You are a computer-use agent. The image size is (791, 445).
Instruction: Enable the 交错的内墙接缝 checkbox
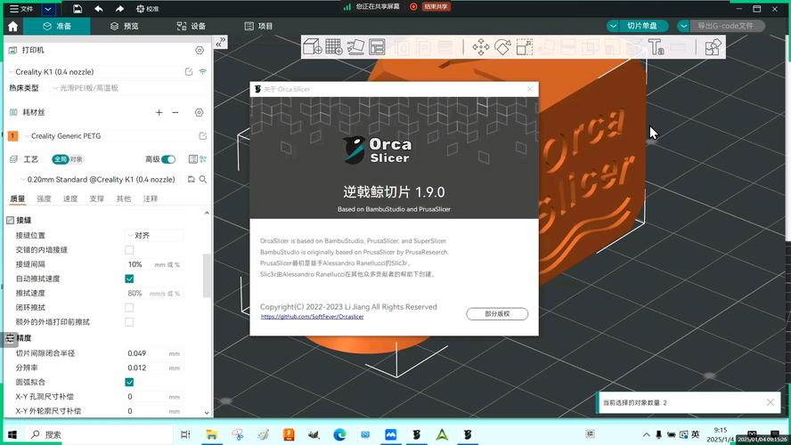pos(129,250)
